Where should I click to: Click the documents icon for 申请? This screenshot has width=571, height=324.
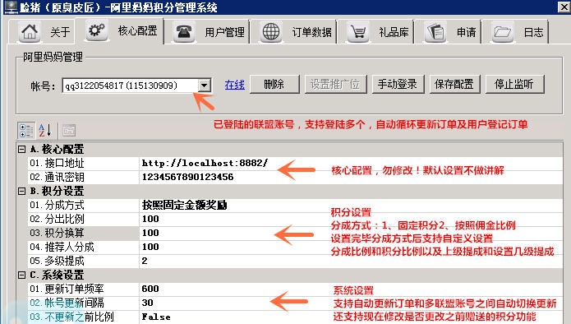click(x=435, y=32)
